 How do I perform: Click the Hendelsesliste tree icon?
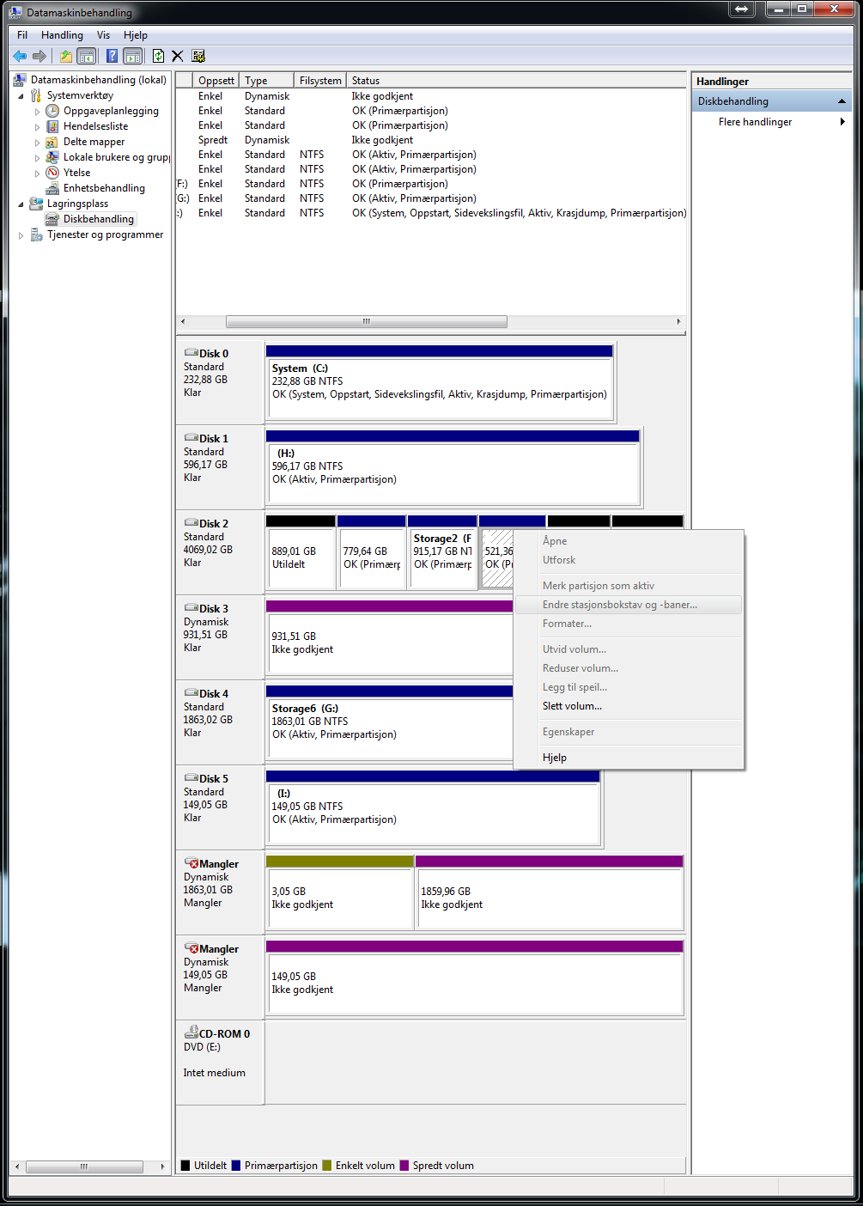pyautogui.click(x=52, y=126)
